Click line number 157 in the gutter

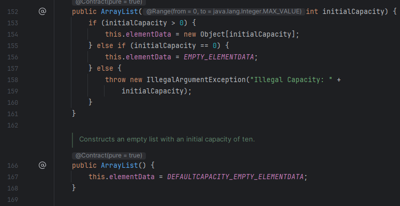[x=13, y=69]
